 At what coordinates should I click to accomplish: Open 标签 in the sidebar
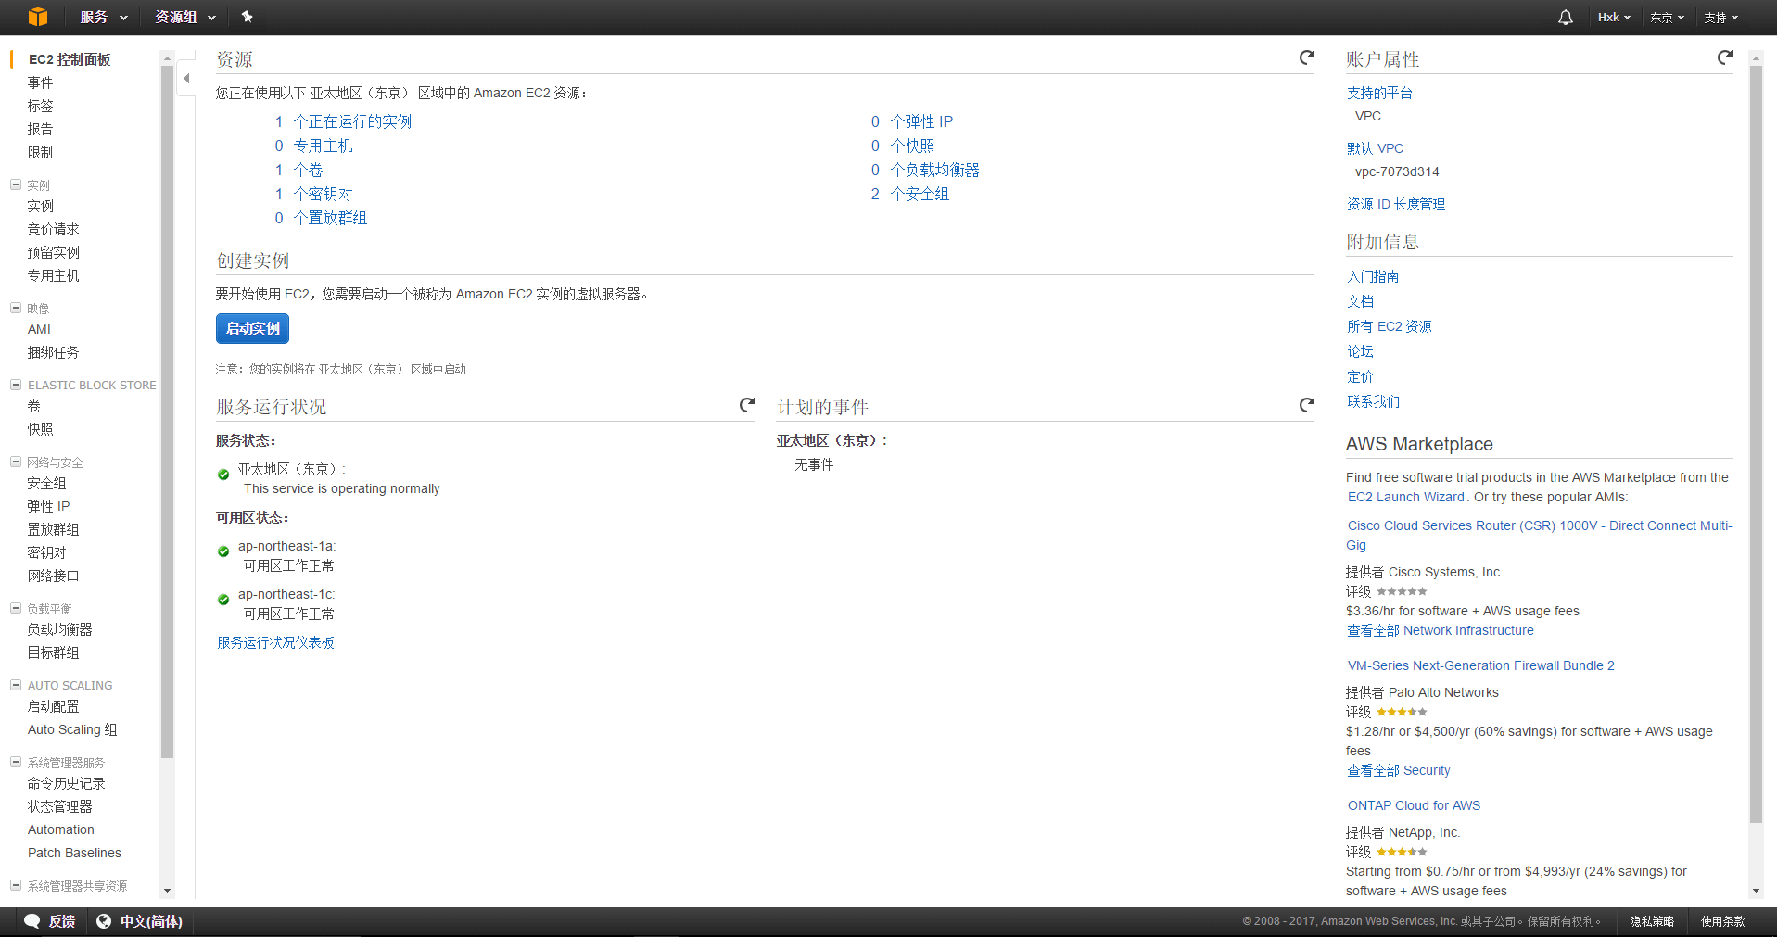click(x=41, y=106)
